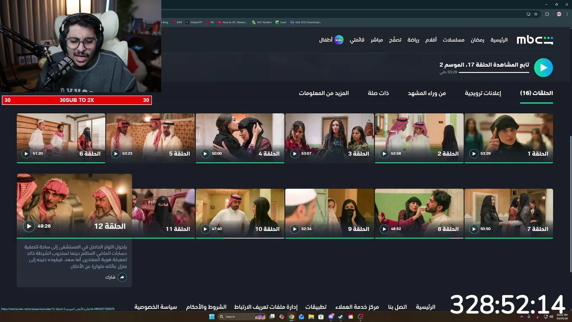
Task: Play episode الحلقة 2 via its play icon
Action: click(x=384, y=154)
